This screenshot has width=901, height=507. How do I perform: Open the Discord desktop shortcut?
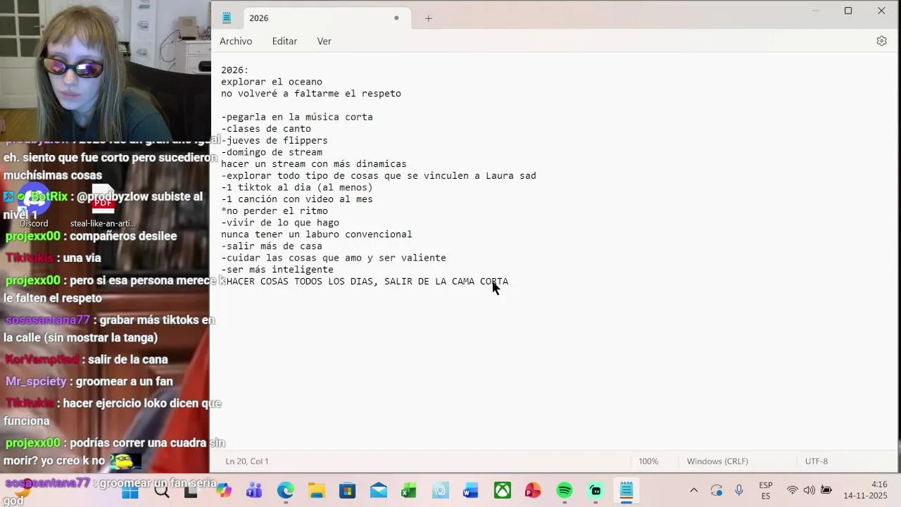pyautogui.click(x=34, y=206)
